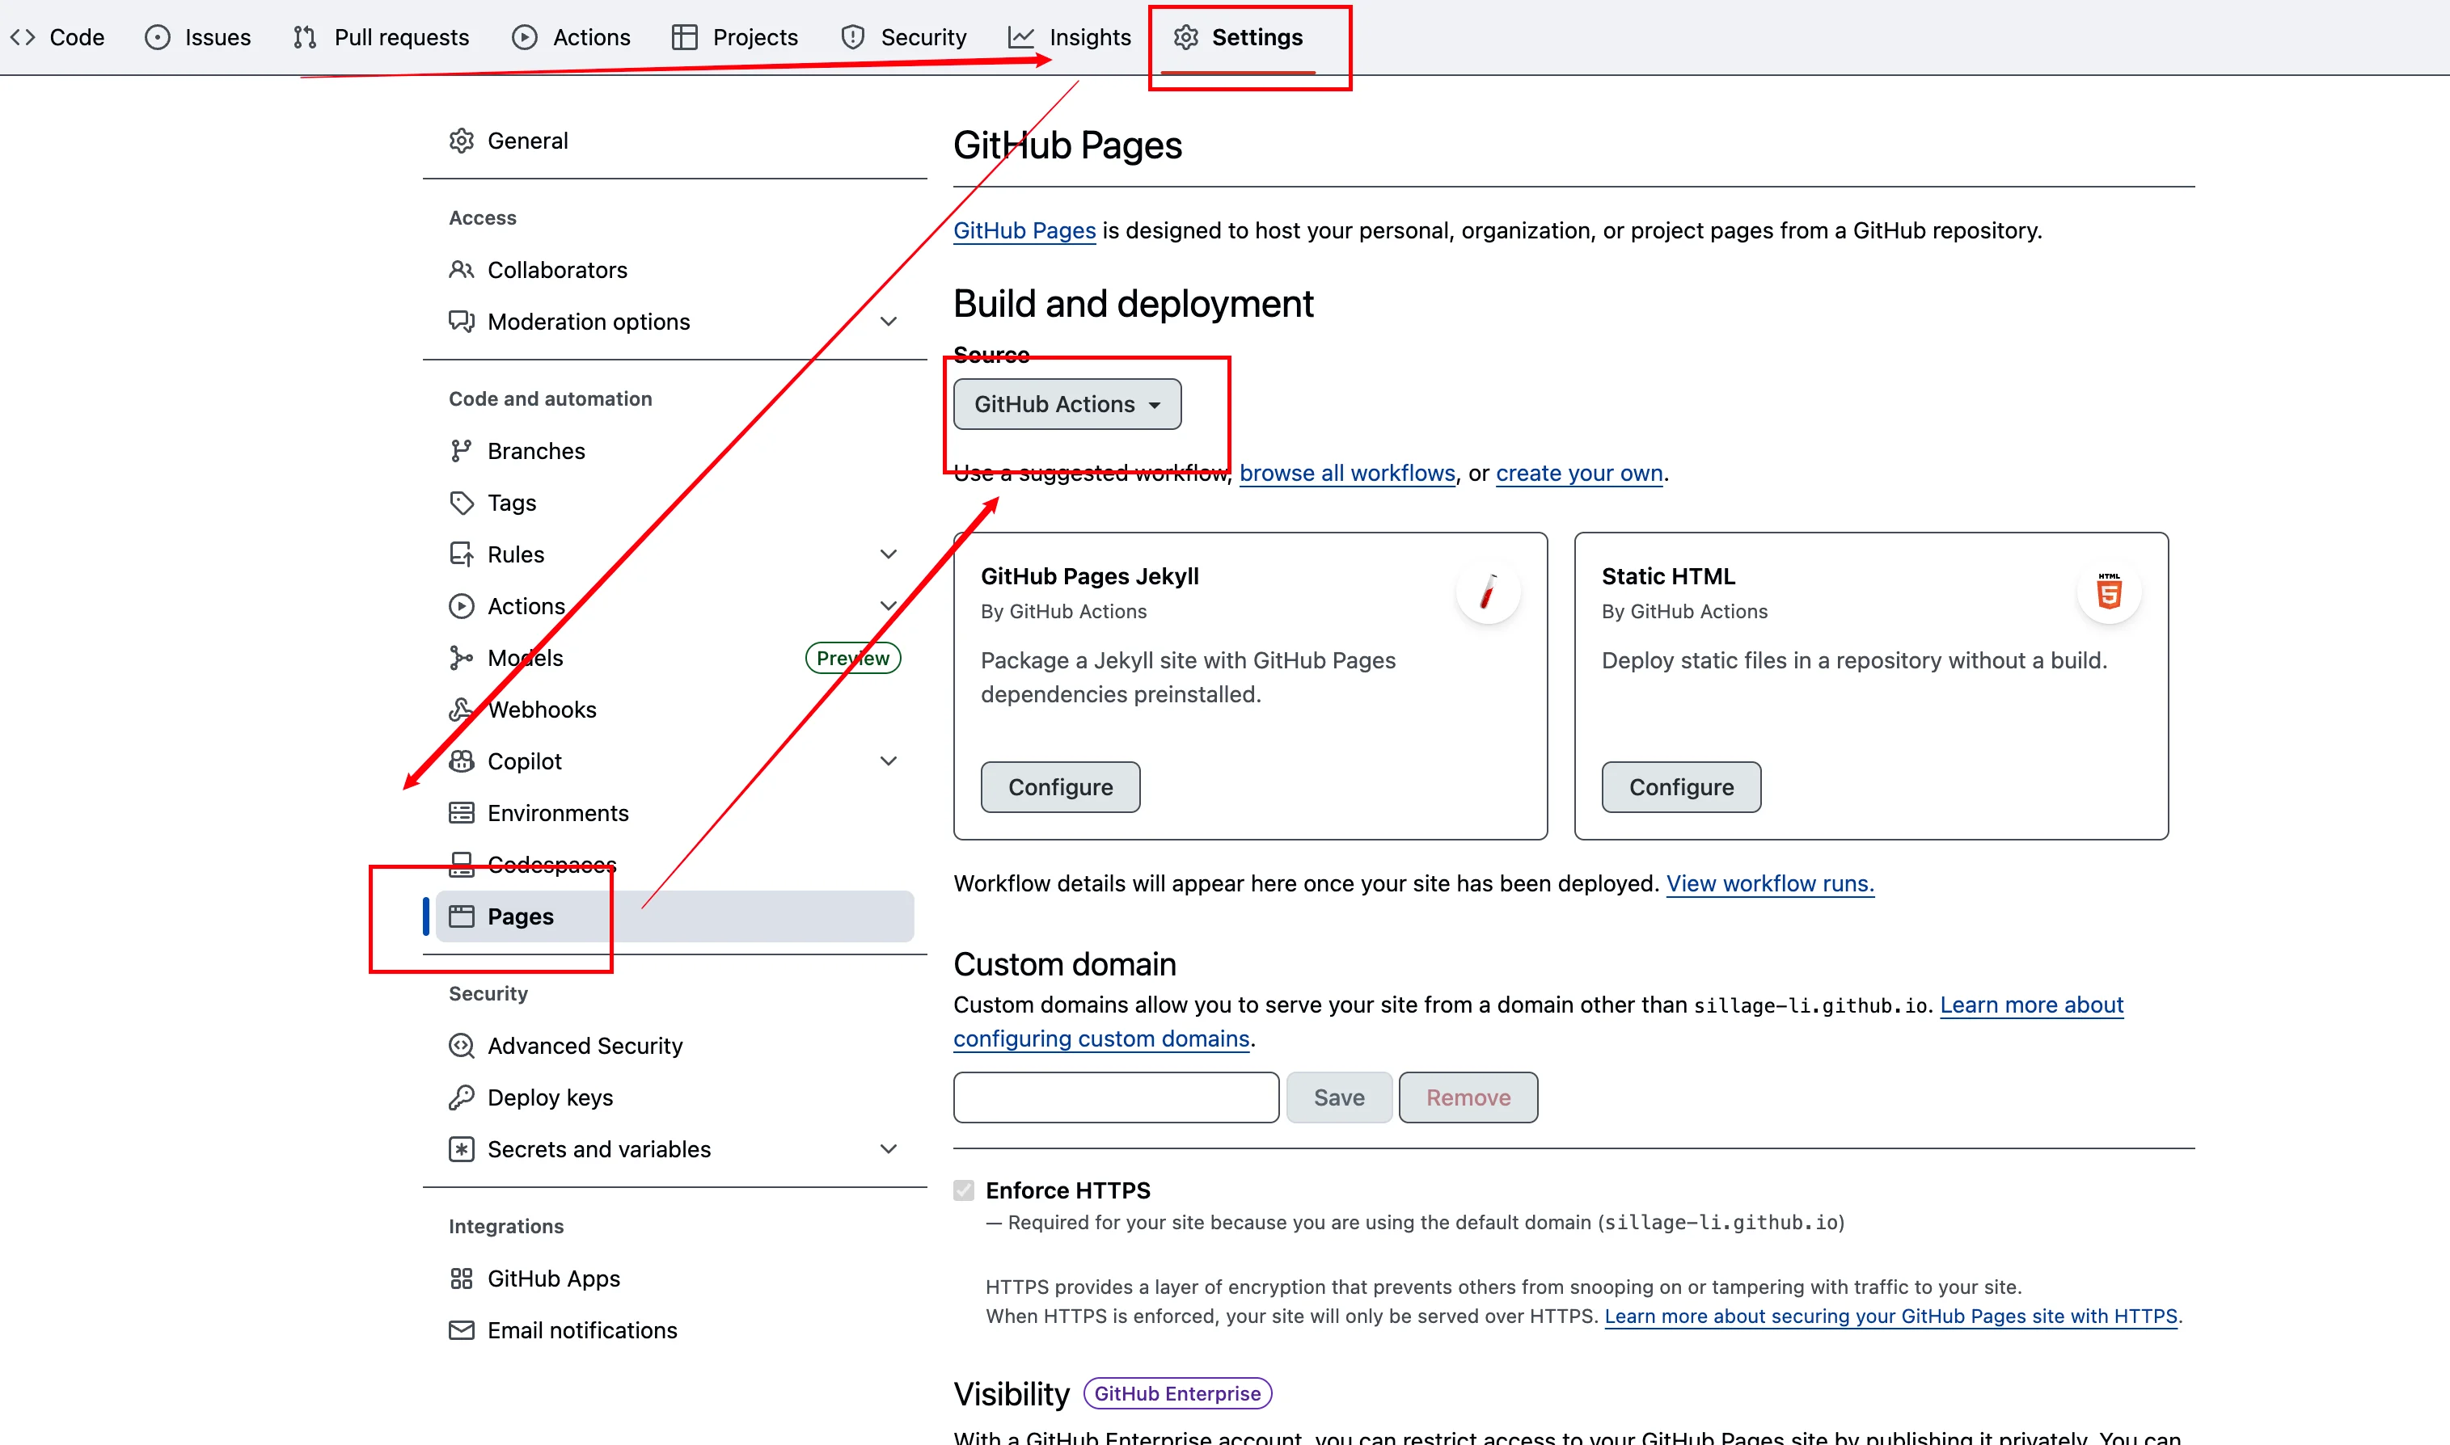Click the Branches icon in the sidebar

pos(461,451)
